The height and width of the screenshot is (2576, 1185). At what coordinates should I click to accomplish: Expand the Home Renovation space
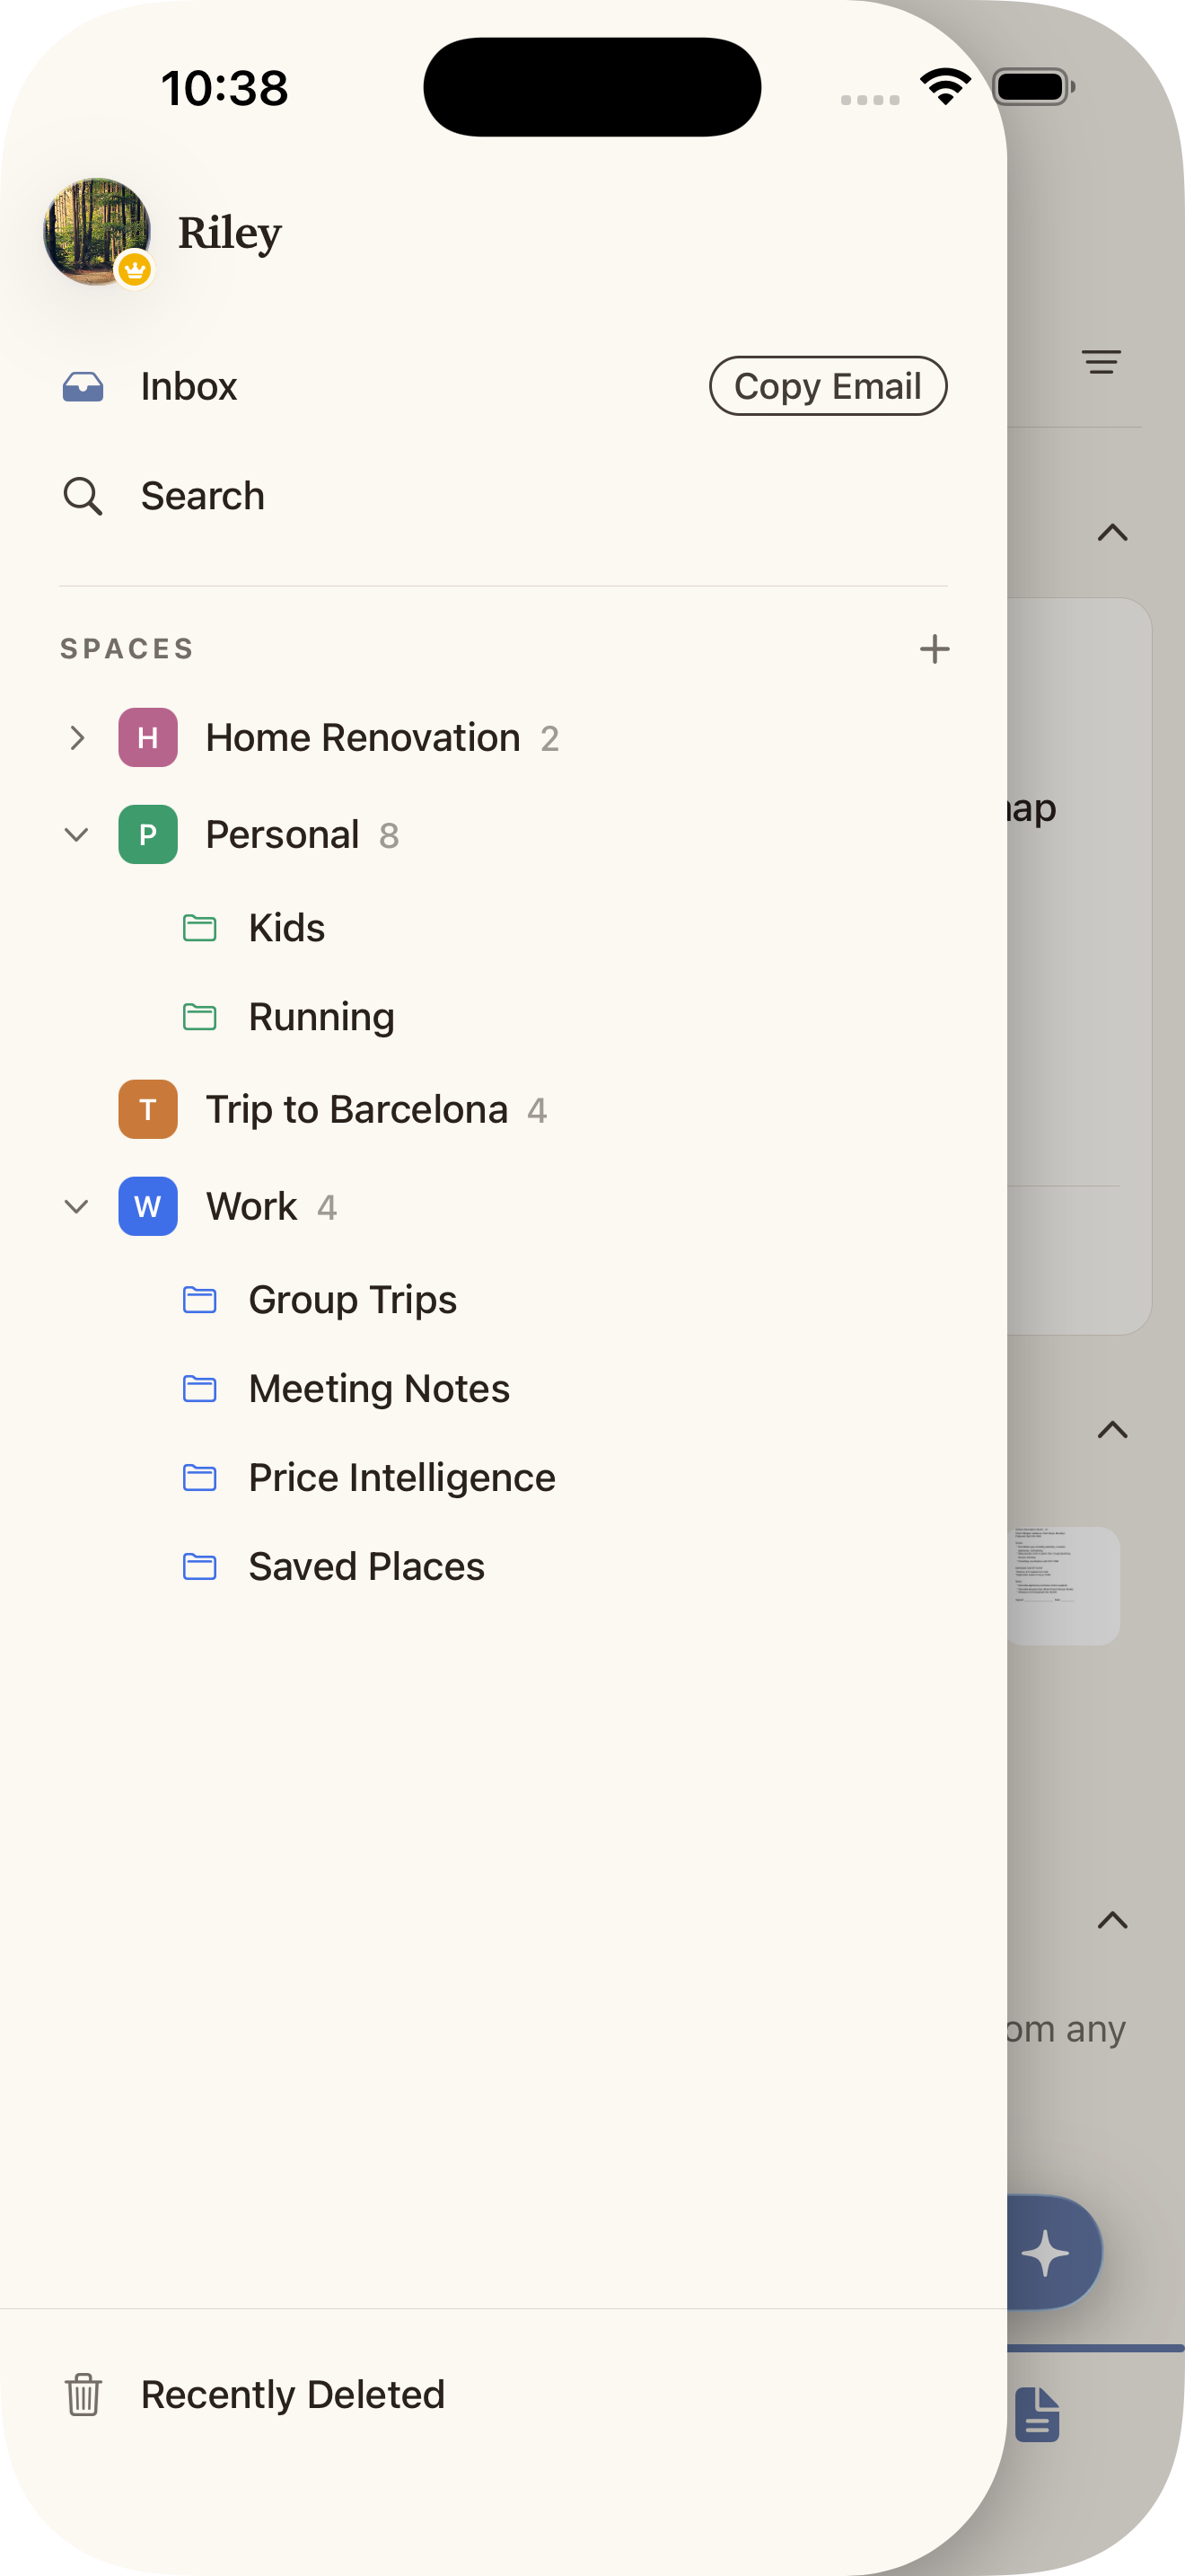(x=77, y=738)
